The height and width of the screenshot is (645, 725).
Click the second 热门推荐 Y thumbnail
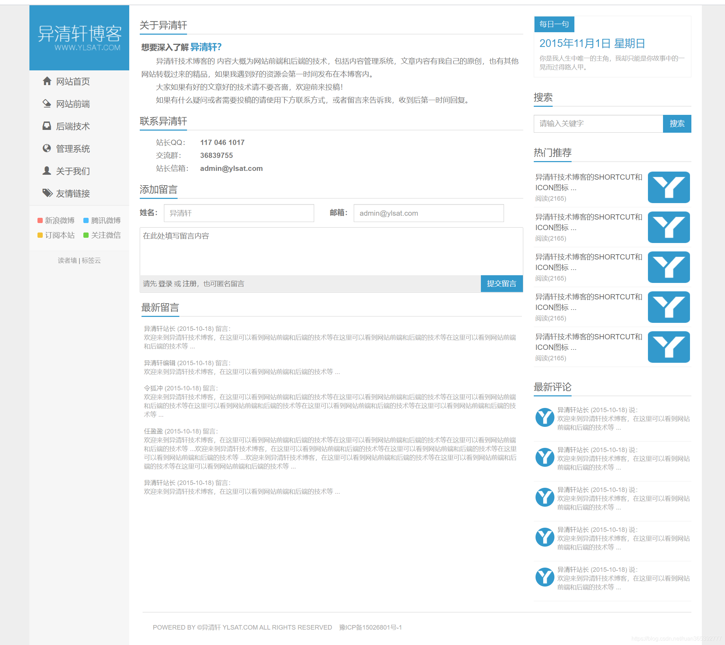[x=669, y=227]
